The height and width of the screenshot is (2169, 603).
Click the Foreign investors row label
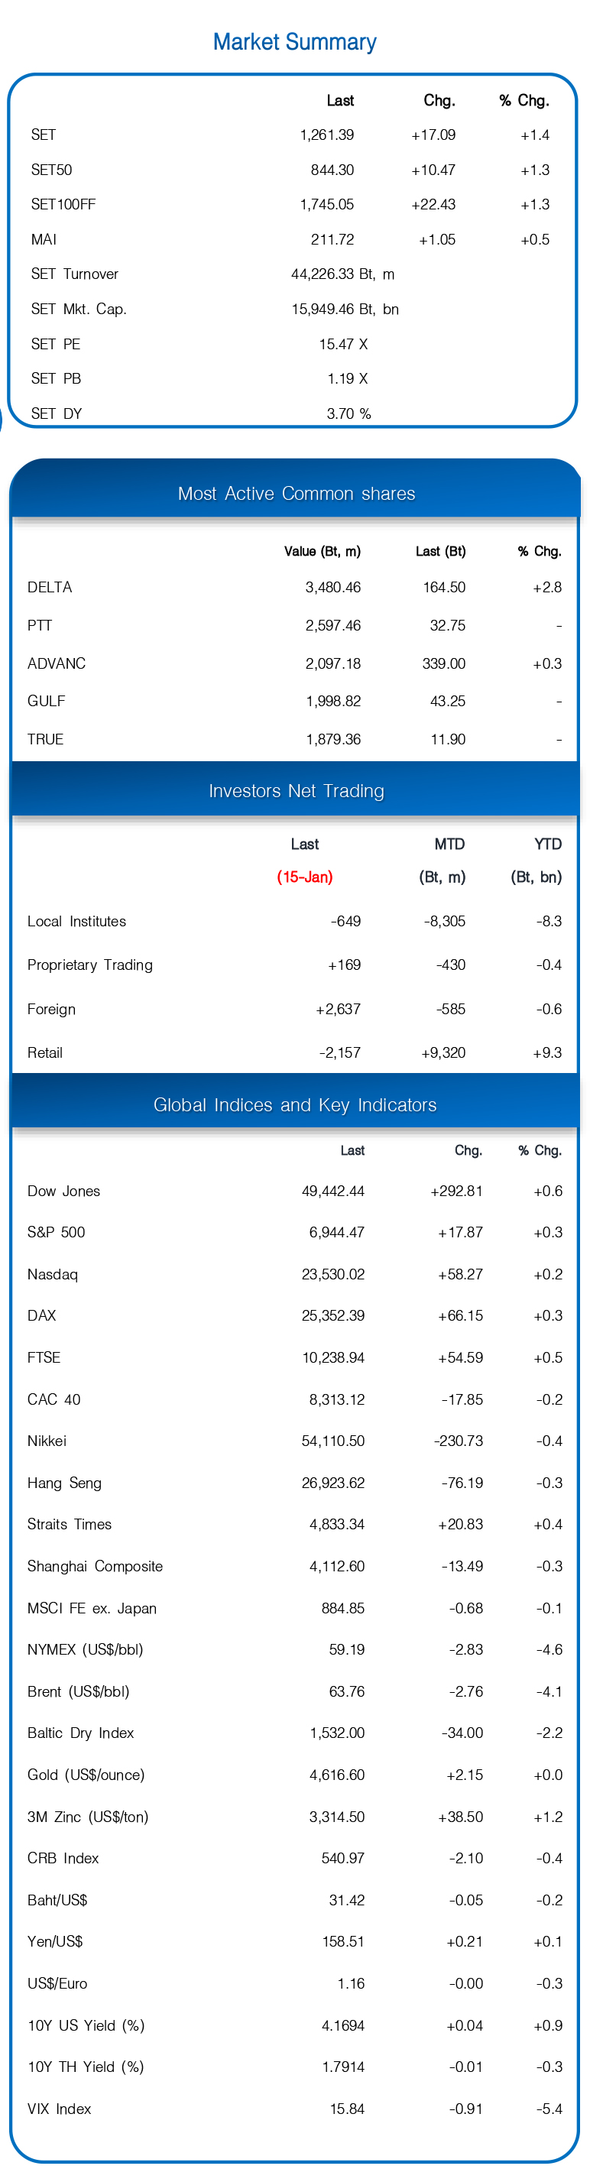coord(51,1009)
